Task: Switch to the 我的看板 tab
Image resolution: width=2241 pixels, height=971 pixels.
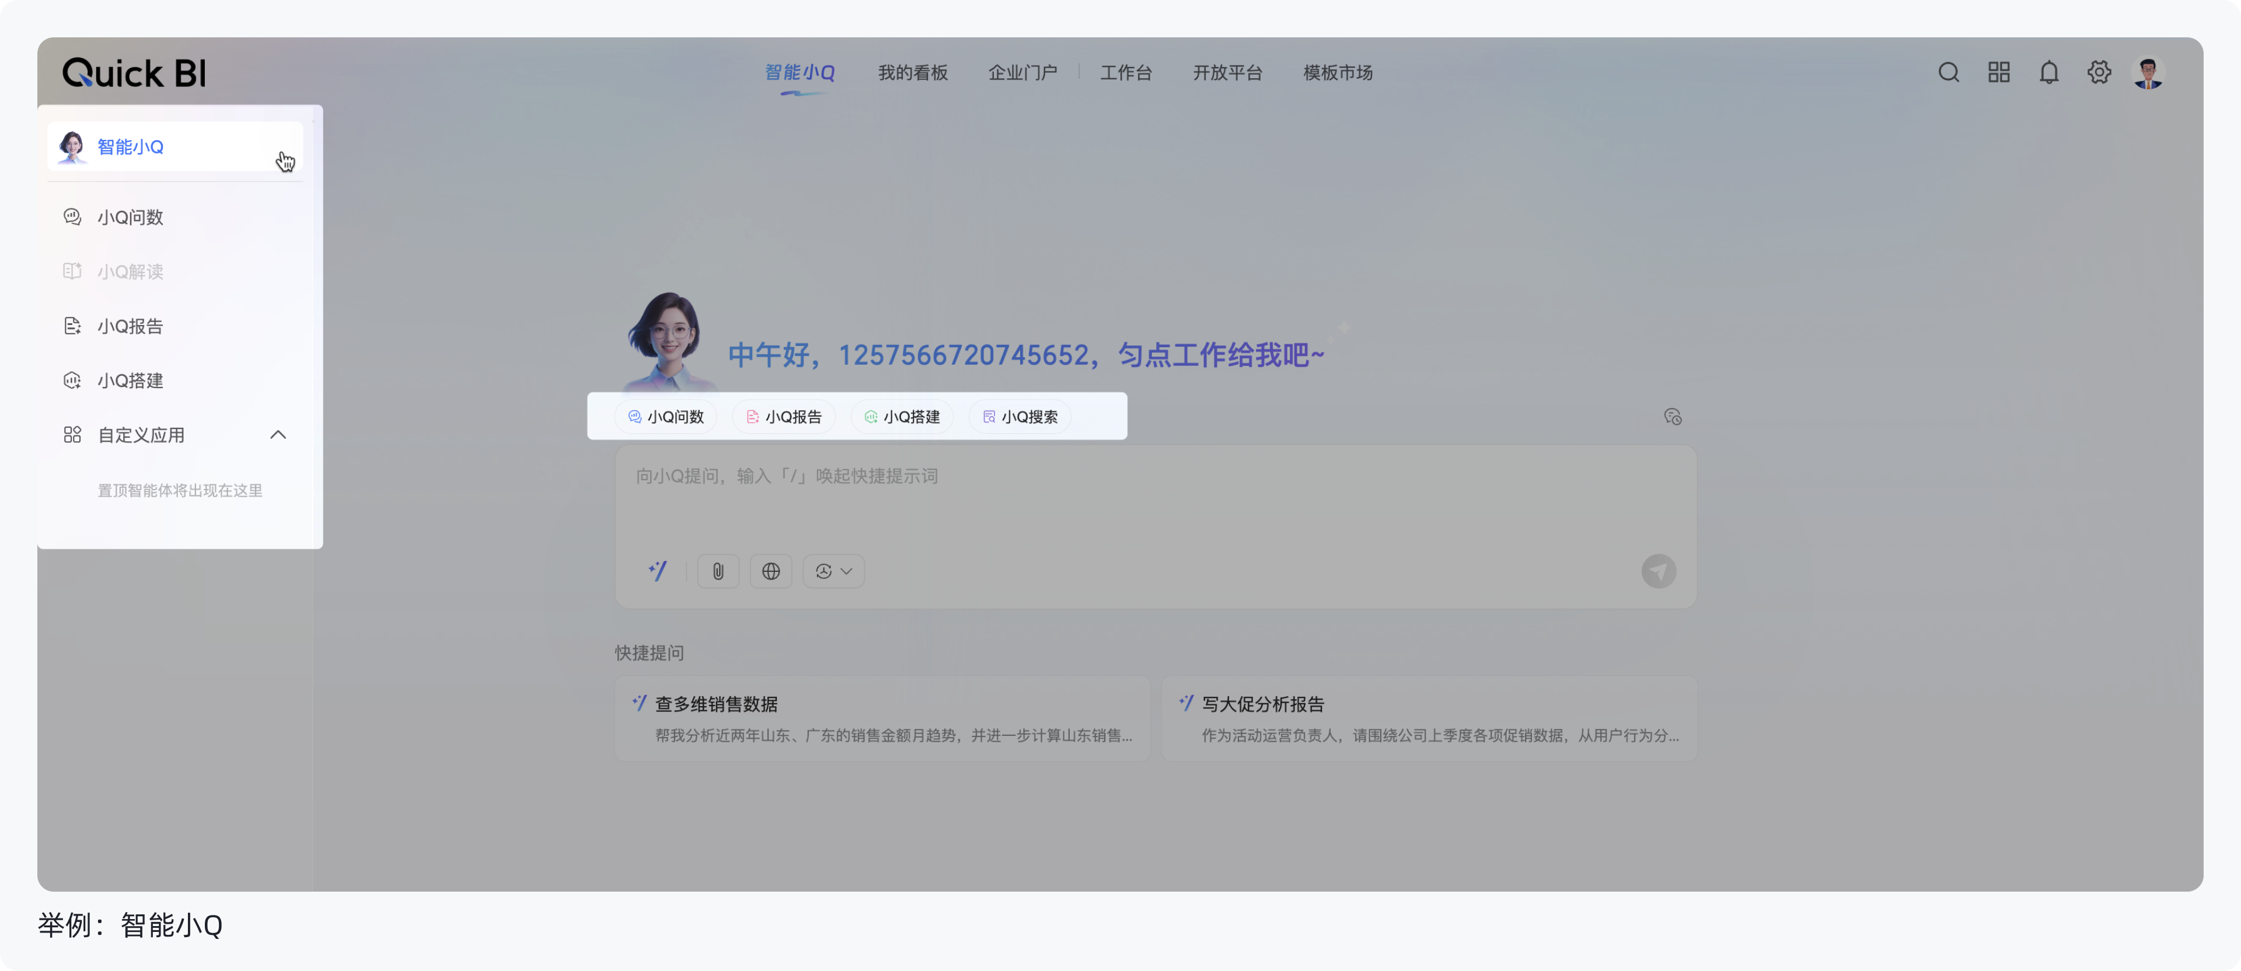Action: click(x=913, y=72)
